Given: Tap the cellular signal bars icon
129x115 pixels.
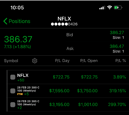Looking at the screenshot, I should [102, 8].
